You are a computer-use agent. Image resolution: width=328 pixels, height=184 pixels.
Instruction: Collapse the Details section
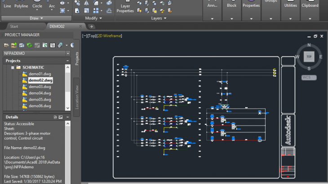pyautogui.click(x=67, y=117)
